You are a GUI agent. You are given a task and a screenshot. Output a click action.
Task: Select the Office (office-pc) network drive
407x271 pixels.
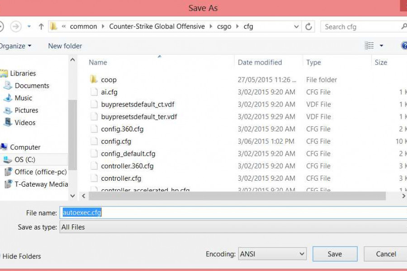coord(40,172)
